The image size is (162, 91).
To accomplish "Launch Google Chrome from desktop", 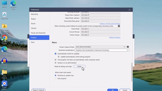I will pos(5,39).
